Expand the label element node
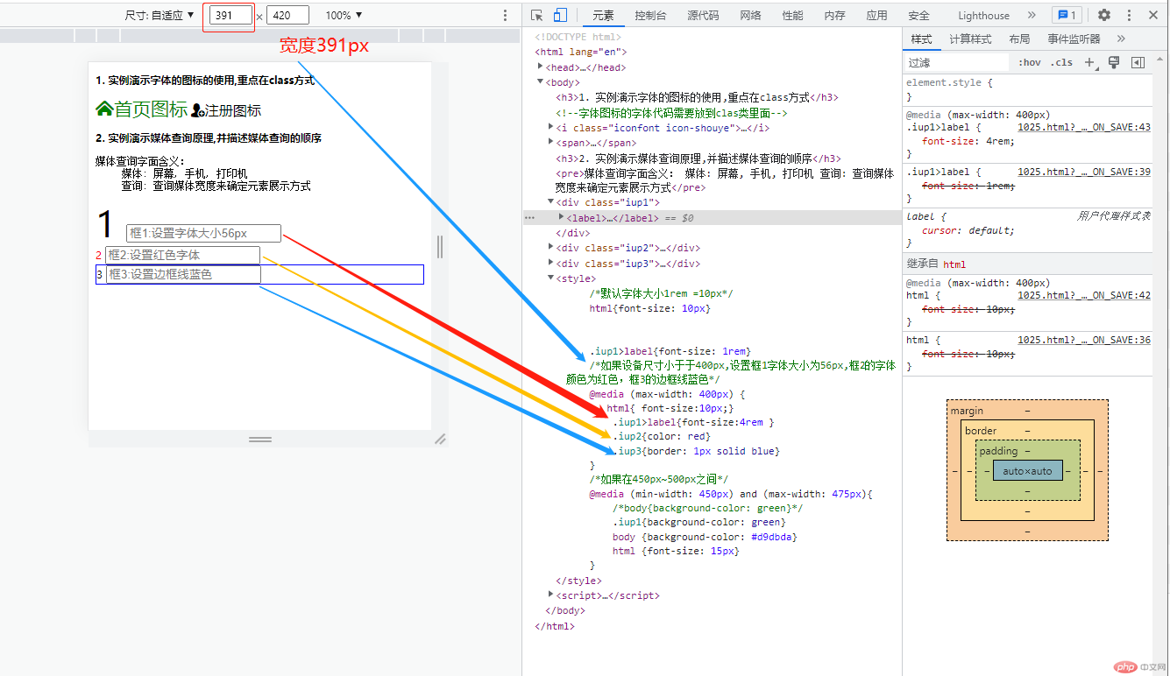Viewport: 1170px width, 676px height. click(562, 216)
